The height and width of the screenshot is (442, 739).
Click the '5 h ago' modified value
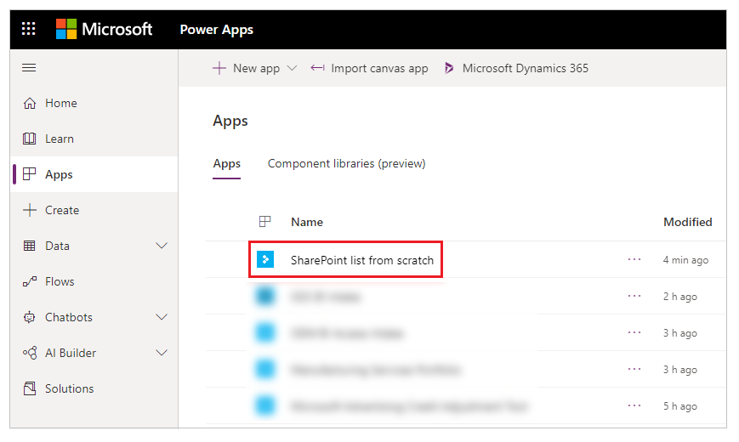click(x=680, y=406)
